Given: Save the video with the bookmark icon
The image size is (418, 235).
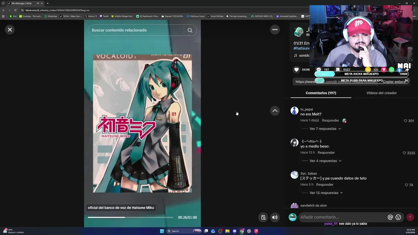Looking at the screenshot, I should (x=338, y=70).
